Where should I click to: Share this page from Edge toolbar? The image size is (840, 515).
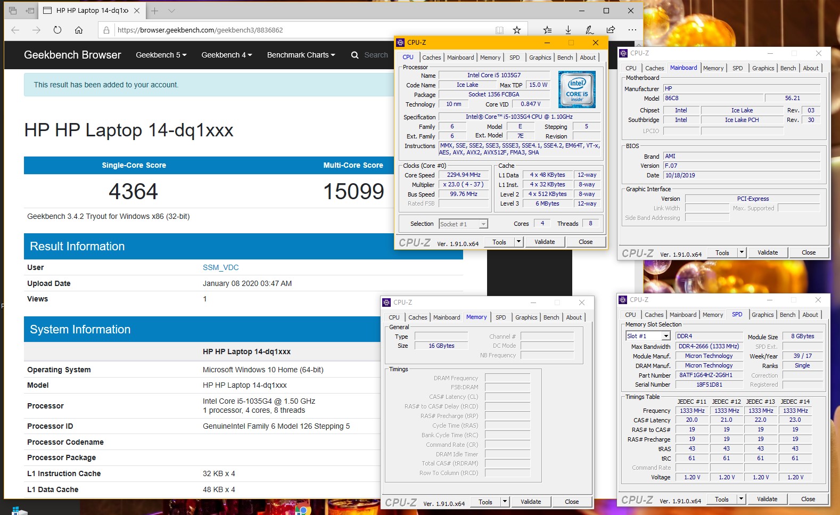coord(611,30)
